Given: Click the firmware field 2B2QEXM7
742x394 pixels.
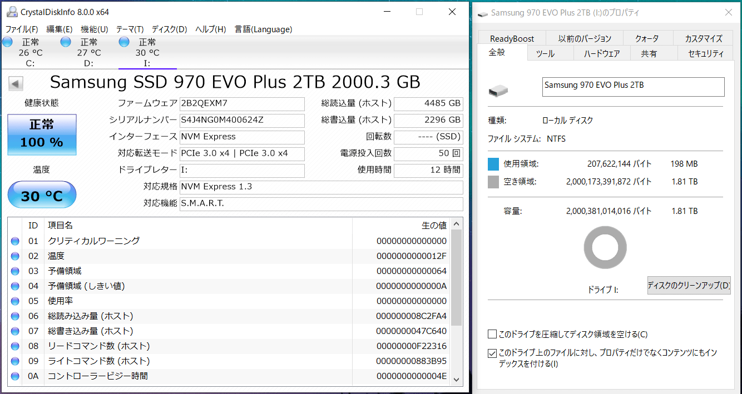Looking at the screenshot, I should pyautogui.click(x=242, y=104).
